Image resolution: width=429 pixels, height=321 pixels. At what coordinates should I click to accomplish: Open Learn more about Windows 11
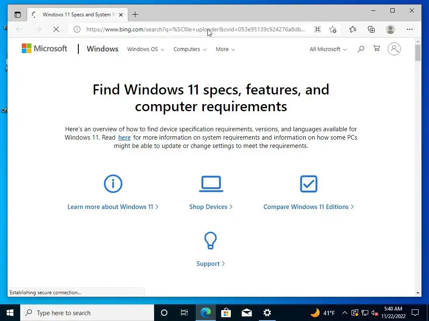pos(113,207)
